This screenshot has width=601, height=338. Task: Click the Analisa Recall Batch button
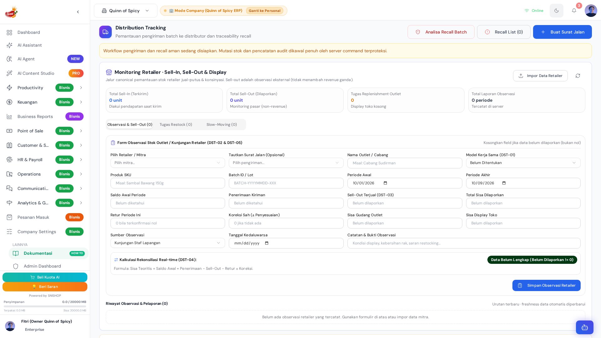click(x=441, y=32)
